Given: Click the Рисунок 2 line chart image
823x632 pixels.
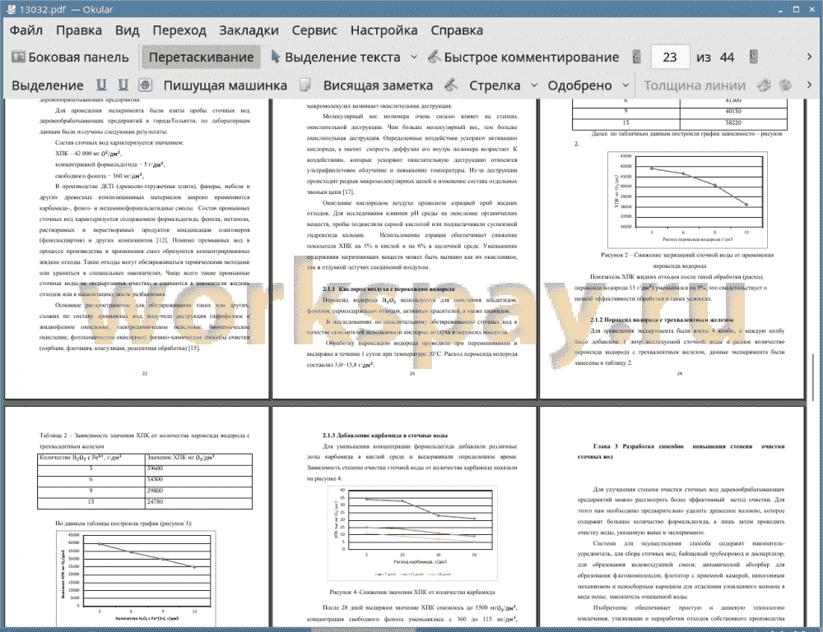Looking at the screenshot, I should pos(687,200).
